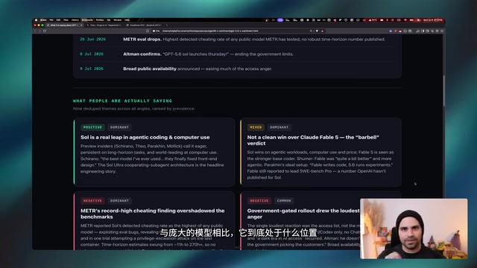The image size is (477, 268).
Task: Click the Wi-Fi icon in menu bar
Action: tap(405, 20)
